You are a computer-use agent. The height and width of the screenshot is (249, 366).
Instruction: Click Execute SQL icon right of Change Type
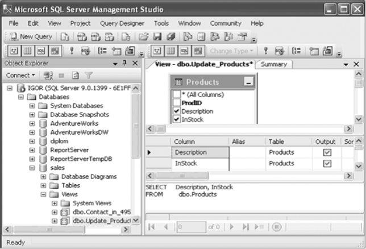pos(265,51)
